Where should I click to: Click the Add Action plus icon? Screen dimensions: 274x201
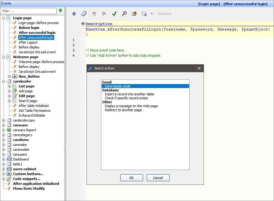(x=74, y=14)
